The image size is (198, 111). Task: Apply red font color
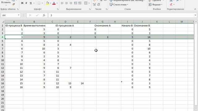pos(54,3)
